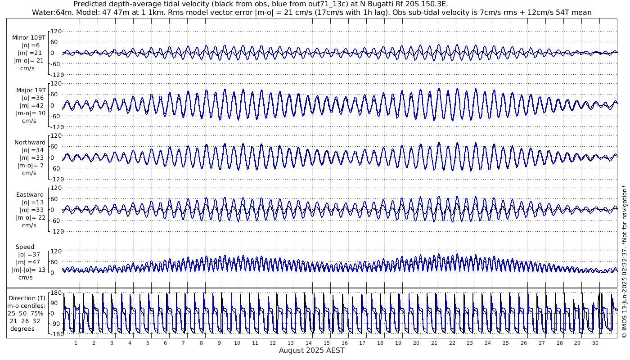
Task: Click day 12 on the date axis
Action: click(273, 343)
